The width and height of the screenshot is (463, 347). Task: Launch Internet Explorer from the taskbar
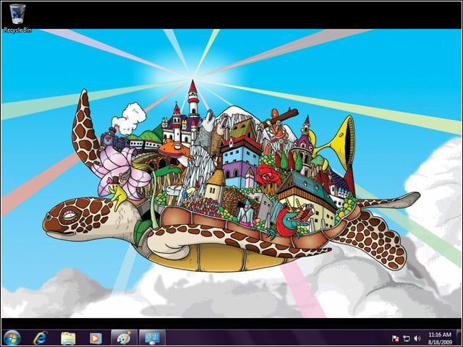pos(41,338)
